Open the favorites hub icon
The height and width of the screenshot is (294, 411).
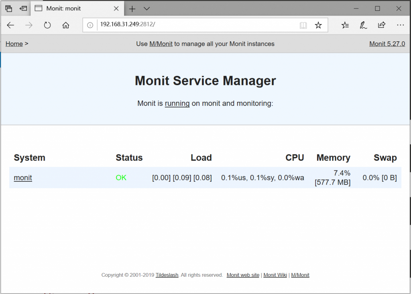coord(345,25)
